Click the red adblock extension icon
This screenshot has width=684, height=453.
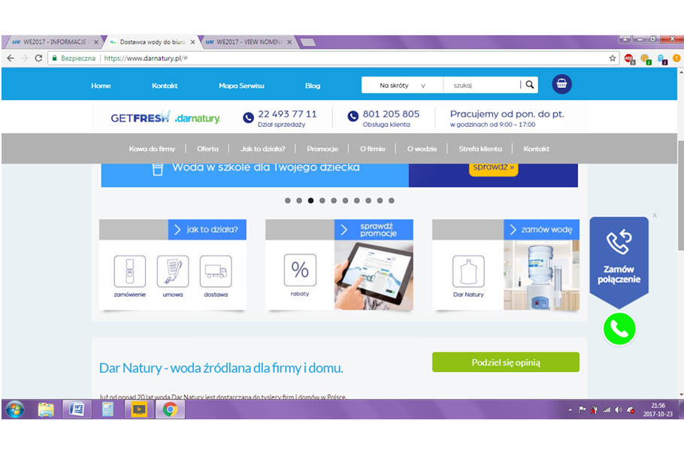(x=629, y=59)
